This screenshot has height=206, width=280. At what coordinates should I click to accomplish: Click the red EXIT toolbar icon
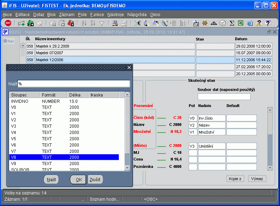pyautogui.click(x=8, y=23)
